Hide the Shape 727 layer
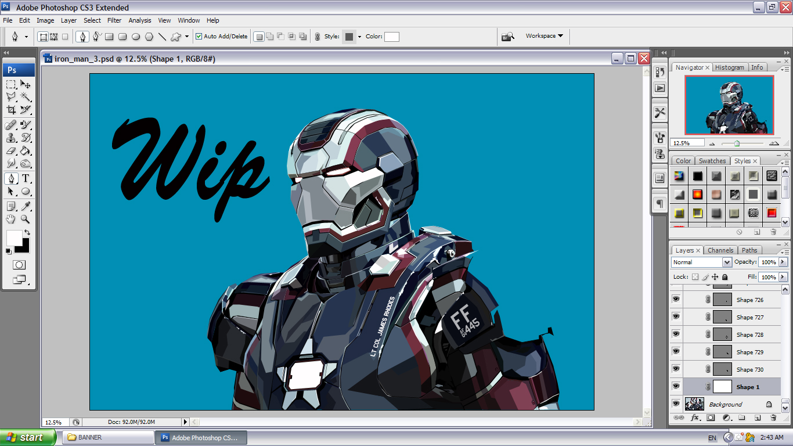 pyautogui.click(x=676, y=317)
